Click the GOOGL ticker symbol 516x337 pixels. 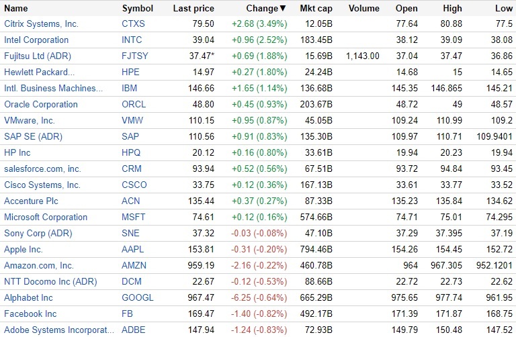coord(137,297)
